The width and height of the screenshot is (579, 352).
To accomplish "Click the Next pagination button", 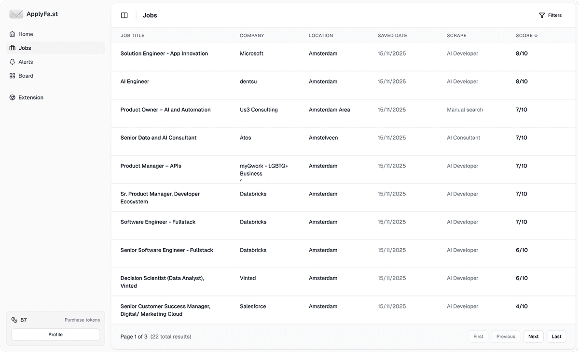I will [x=533, y=337].
